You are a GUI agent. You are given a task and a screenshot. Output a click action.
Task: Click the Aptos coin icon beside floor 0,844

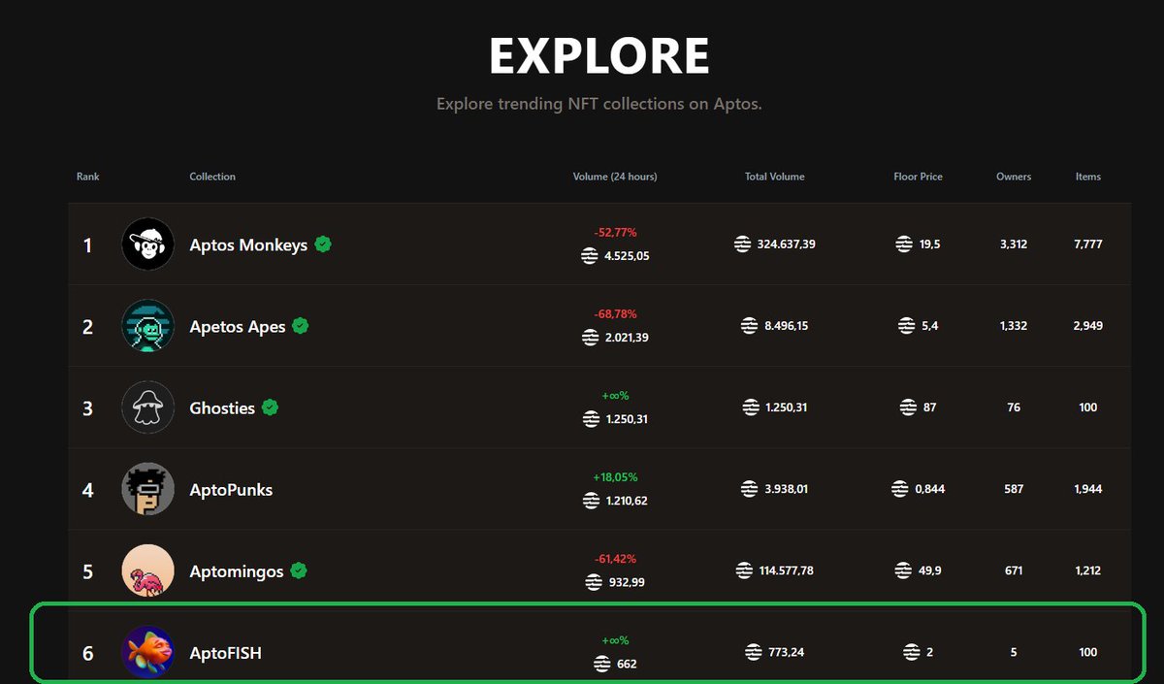[x=900, y=489]
